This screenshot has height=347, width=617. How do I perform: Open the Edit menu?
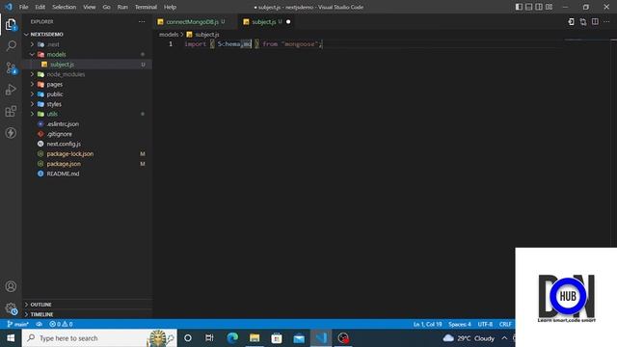[x=40, y=7]
